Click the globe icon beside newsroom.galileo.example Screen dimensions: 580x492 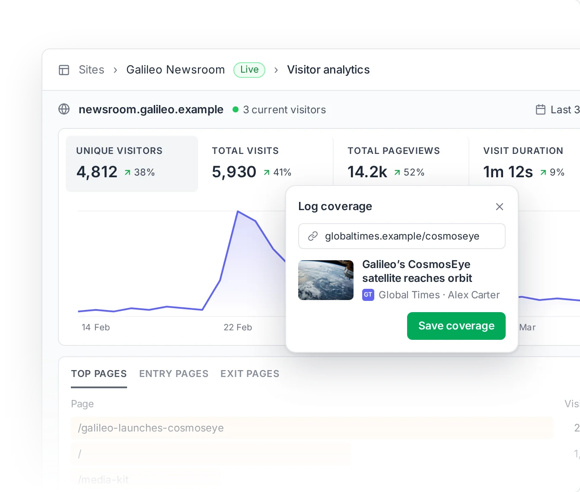click(x=64, y=109)
